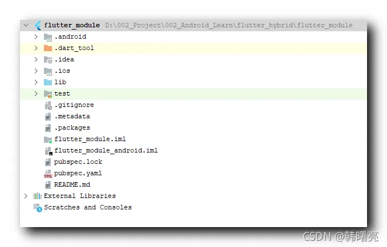Click the .gitignore file icon

coord(48,105)
